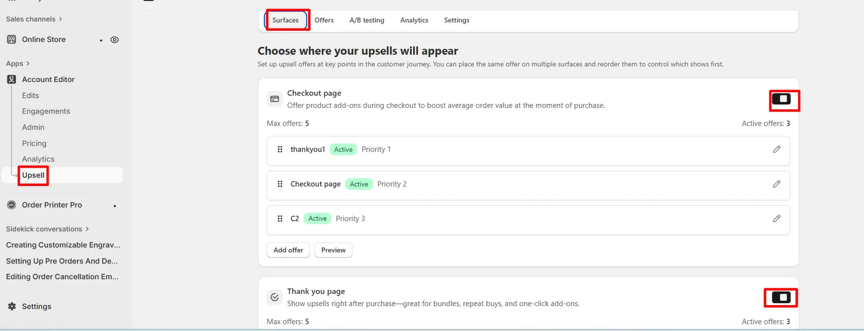Click the Order Printer Pro icon

[11, 205]
